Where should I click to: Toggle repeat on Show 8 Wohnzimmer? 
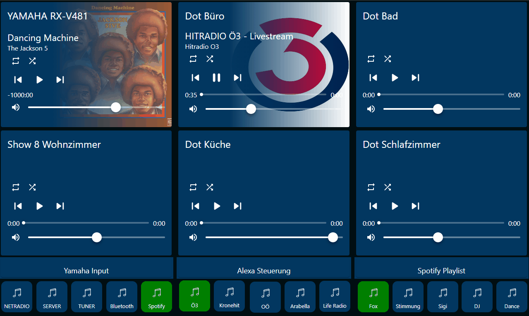click(x=16, y=187)
